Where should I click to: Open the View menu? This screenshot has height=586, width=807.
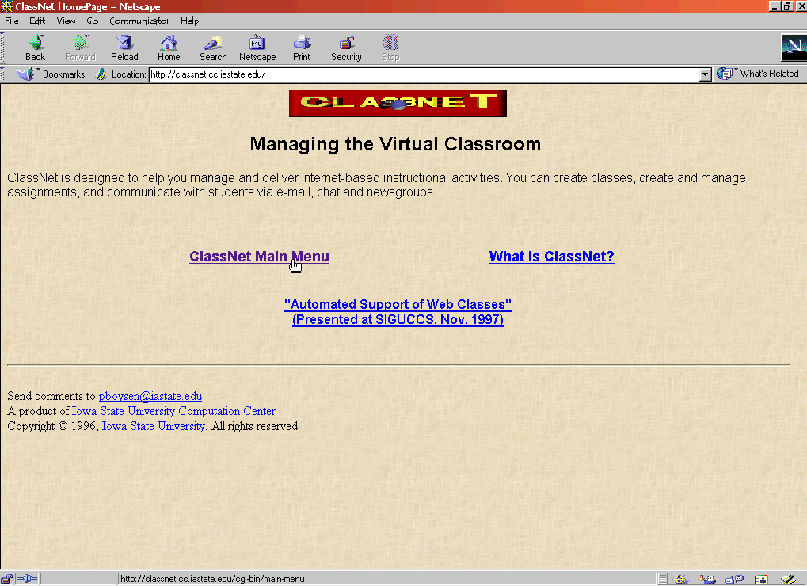click(66, 21)
